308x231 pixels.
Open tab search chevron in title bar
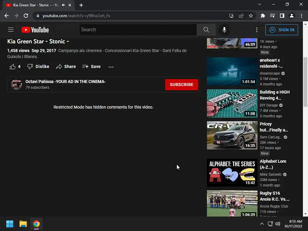coord(260,4)
